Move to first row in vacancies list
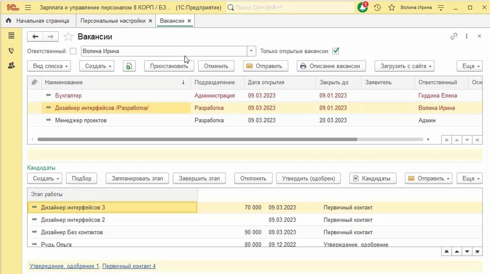The width and height of the screenshot is (490, 274). pos(447,140)
